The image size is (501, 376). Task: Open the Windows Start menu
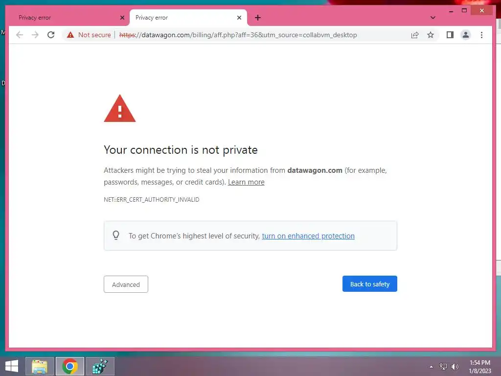[x=12, y=366]
